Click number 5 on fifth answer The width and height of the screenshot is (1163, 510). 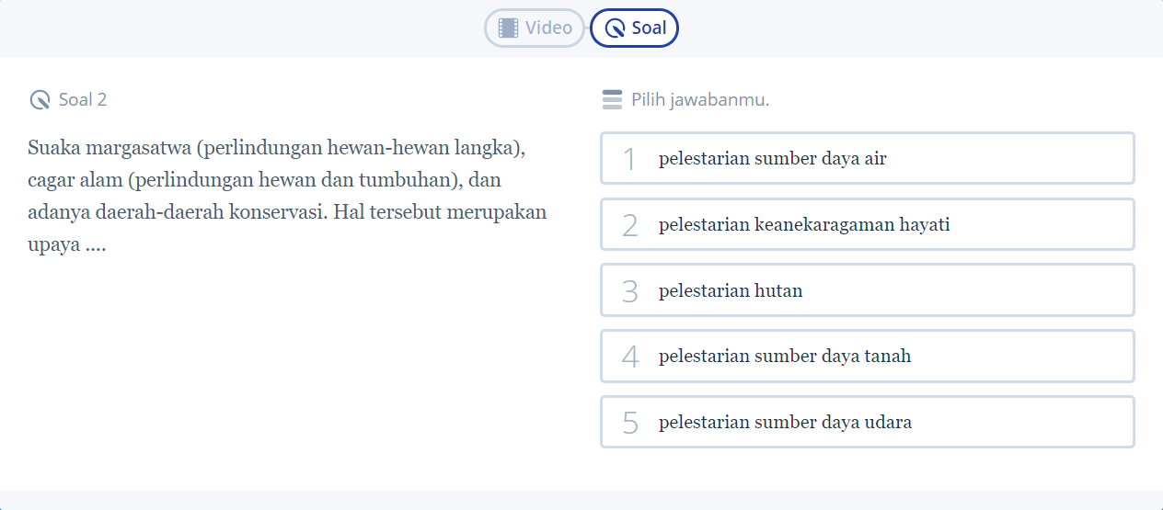pos(629,423)
